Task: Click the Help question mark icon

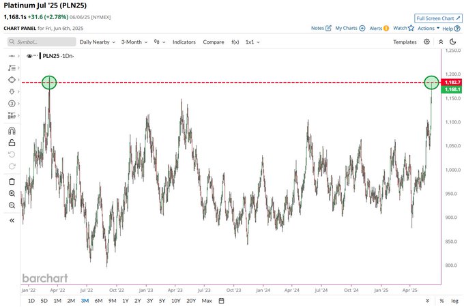Action: point(457,29)
